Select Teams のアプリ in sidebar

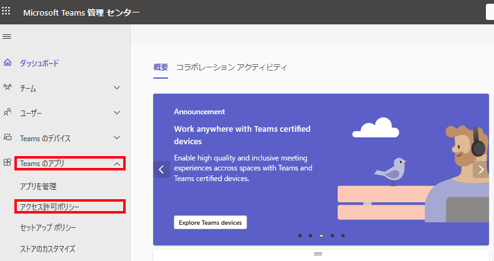[x=43, y=164]
